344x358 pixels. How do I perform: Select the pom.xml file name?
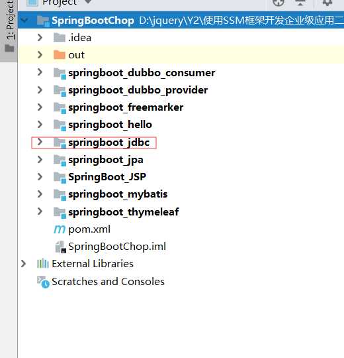(x=89, y=229)
